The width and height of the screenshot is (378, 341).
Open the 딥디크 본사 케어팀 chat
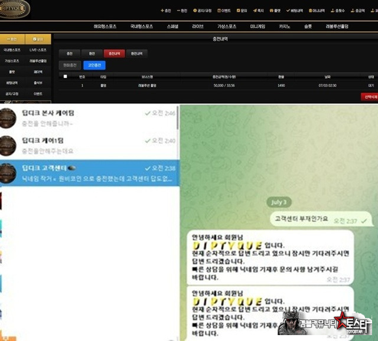tap(89, 118)
